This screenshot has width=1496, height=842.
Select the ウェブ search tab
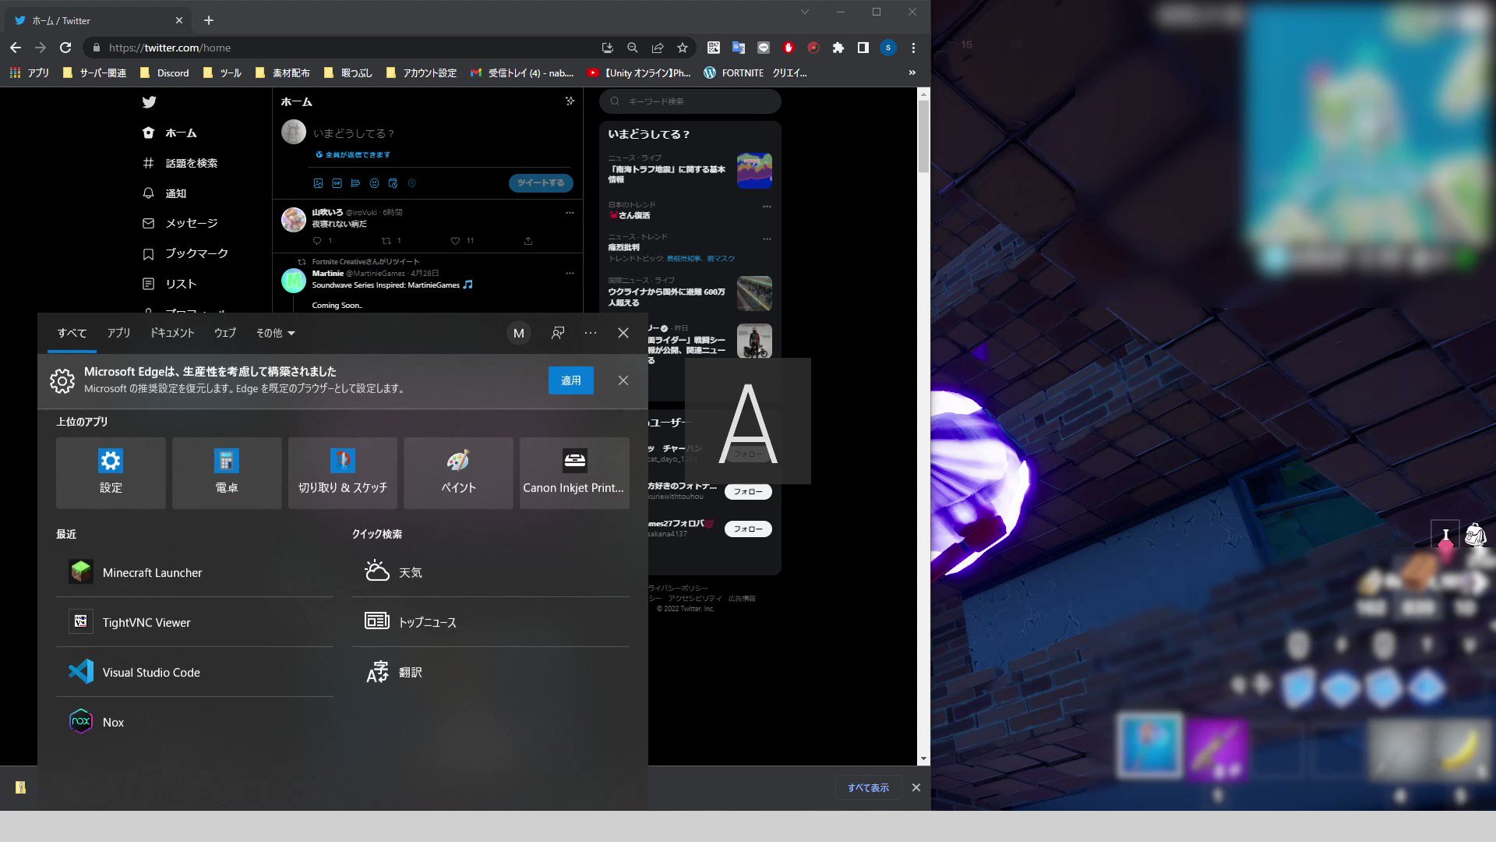click(x=225, y=333)
